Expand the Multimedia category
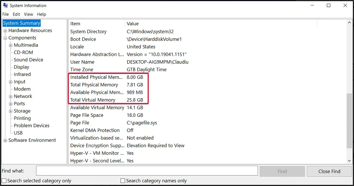 click(x=11, y=45)
